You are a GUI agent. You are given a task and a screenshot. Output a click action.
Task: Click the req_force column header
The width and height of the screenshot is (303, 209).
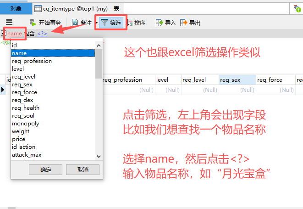275,80
